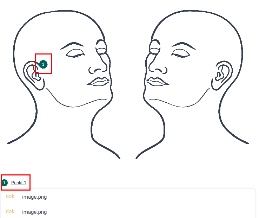Click the lips of the right head
259x218 pixels.
(x=158, y=82)
